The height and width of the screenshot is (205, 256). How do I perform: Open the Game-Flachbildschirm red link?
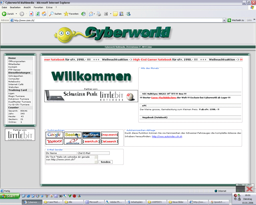[164, 98]
